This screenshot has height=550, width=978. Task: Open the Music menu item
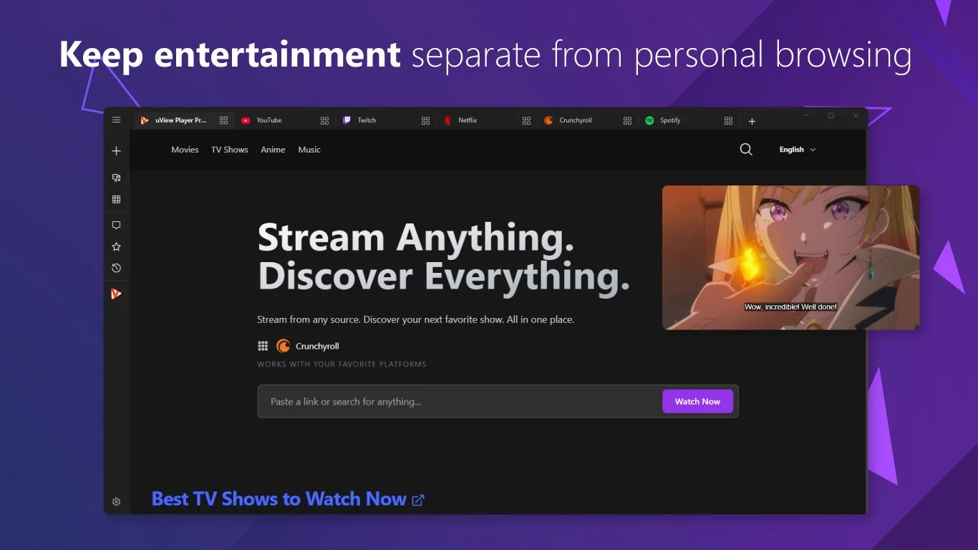pos(309,150)
